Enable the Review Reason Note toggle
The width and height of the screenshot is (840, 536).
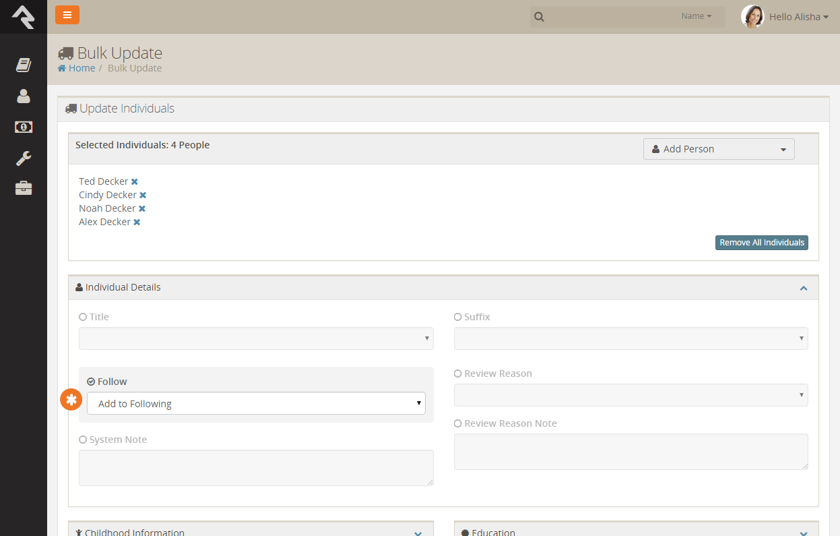458,423
